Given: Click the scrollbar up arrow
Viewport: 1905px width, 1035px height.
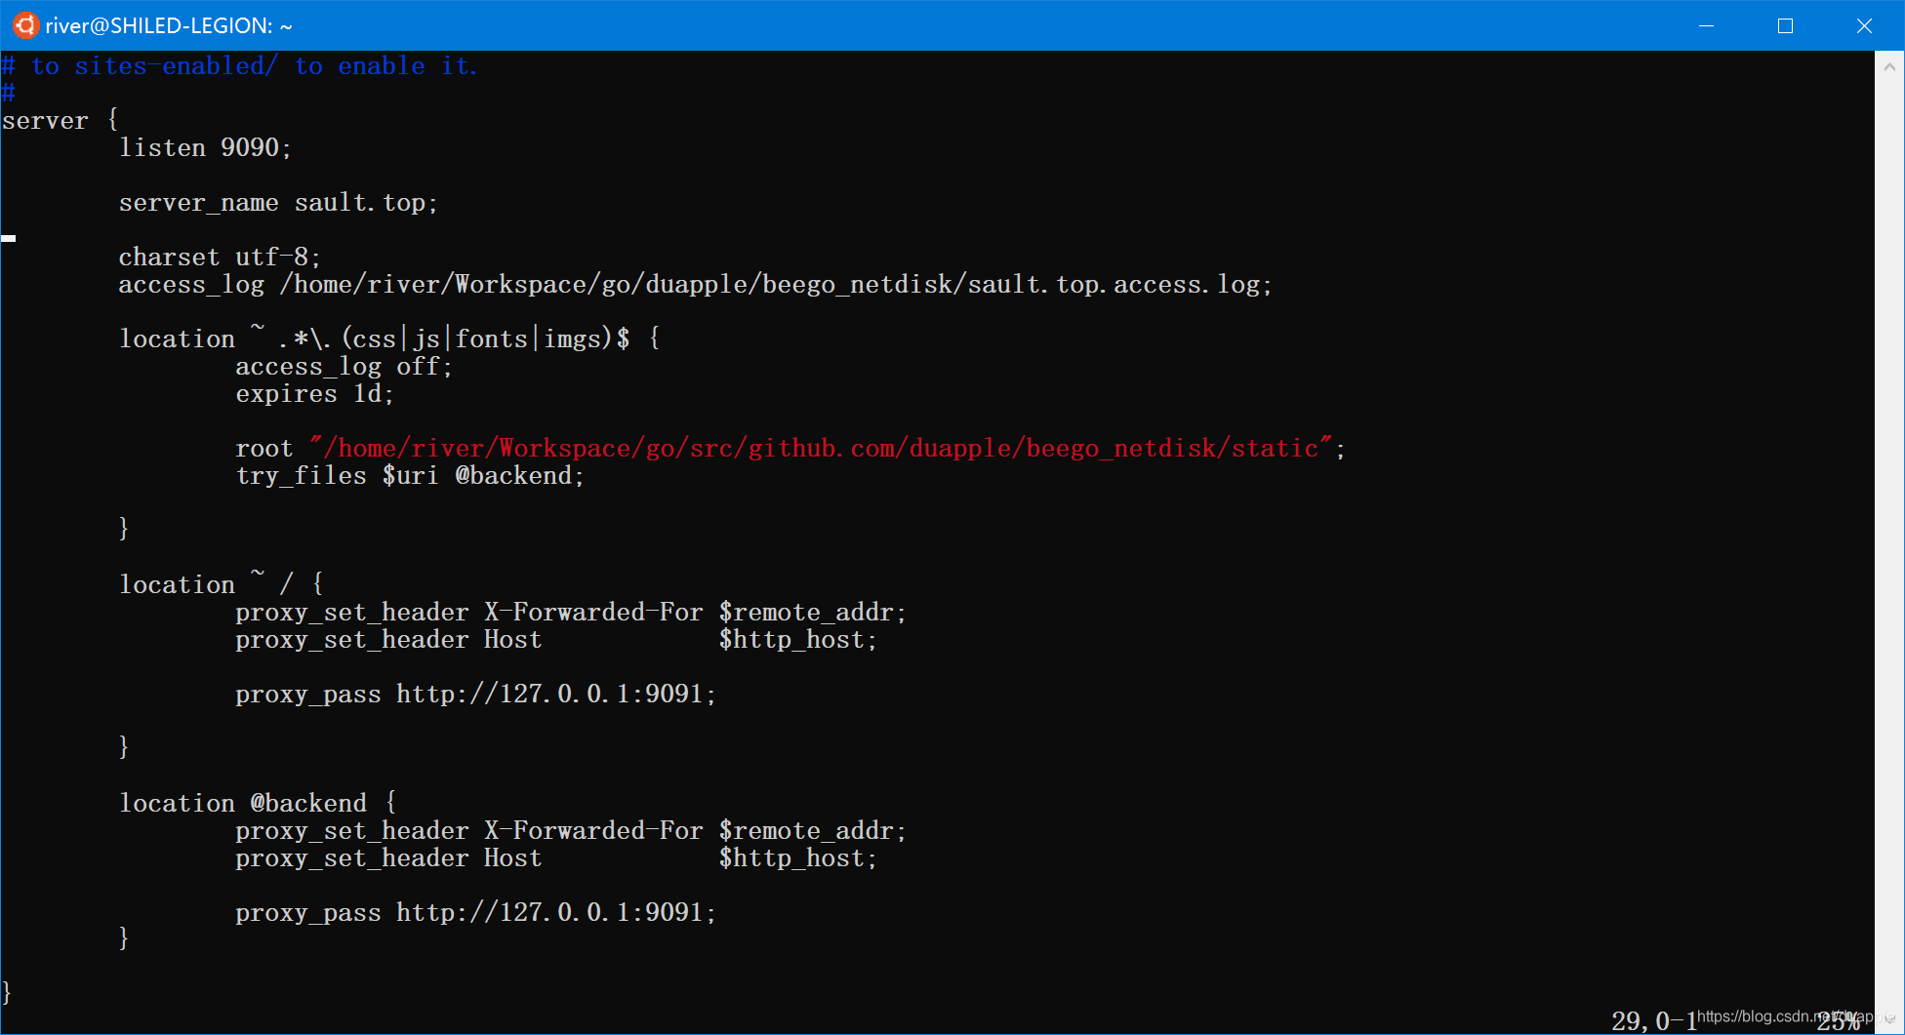Looking at the screenshot, I should (x=1889, y=66).
